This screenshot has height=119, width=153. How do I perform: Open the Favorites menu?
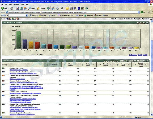click(x=16, y=4)
